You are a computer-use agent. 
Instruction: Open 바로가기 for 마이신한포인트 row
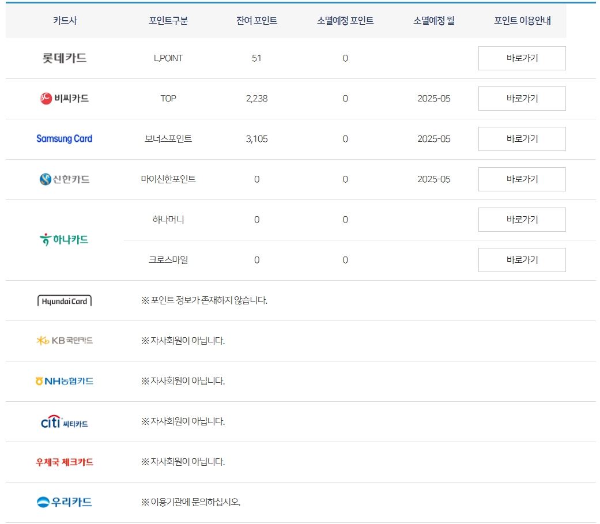click(522, 179)
